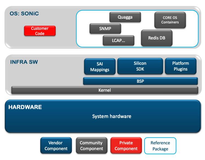Select the CORE OS Containers box
This screenshot has height=160, width=205.
point(170,20)
